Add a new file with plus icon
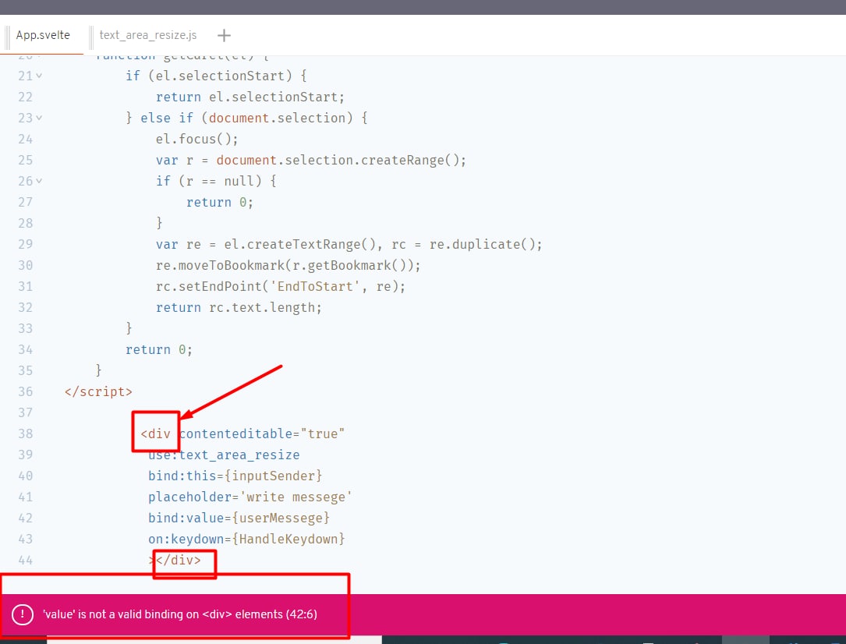 click(x=224, y=36)
